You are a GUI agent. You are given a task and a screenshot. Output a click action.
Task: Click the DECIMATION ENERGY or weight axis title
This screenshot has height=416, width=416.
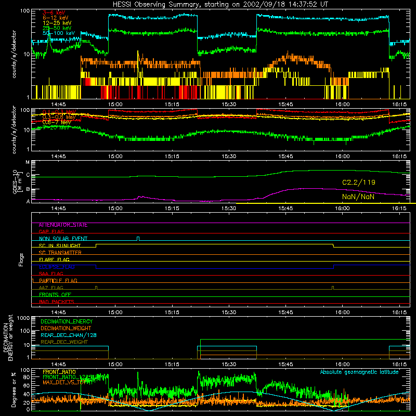(x=8, y=337)
